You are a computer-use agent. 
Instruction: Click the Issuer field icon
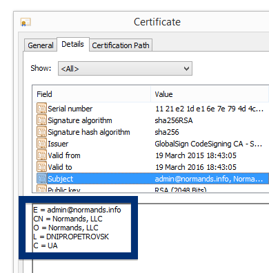coord(41,144)
